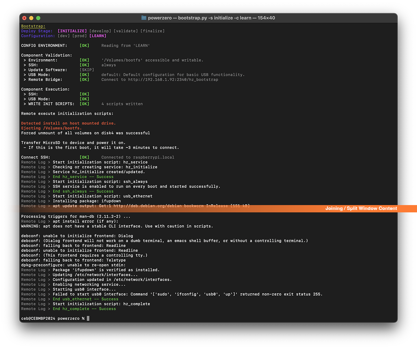This screenshot has width=417, height=347.
Task: Click red 'Ejecting /Volumes/bootfs.' line
Action: pyautogui.click(x=51, y=128)
